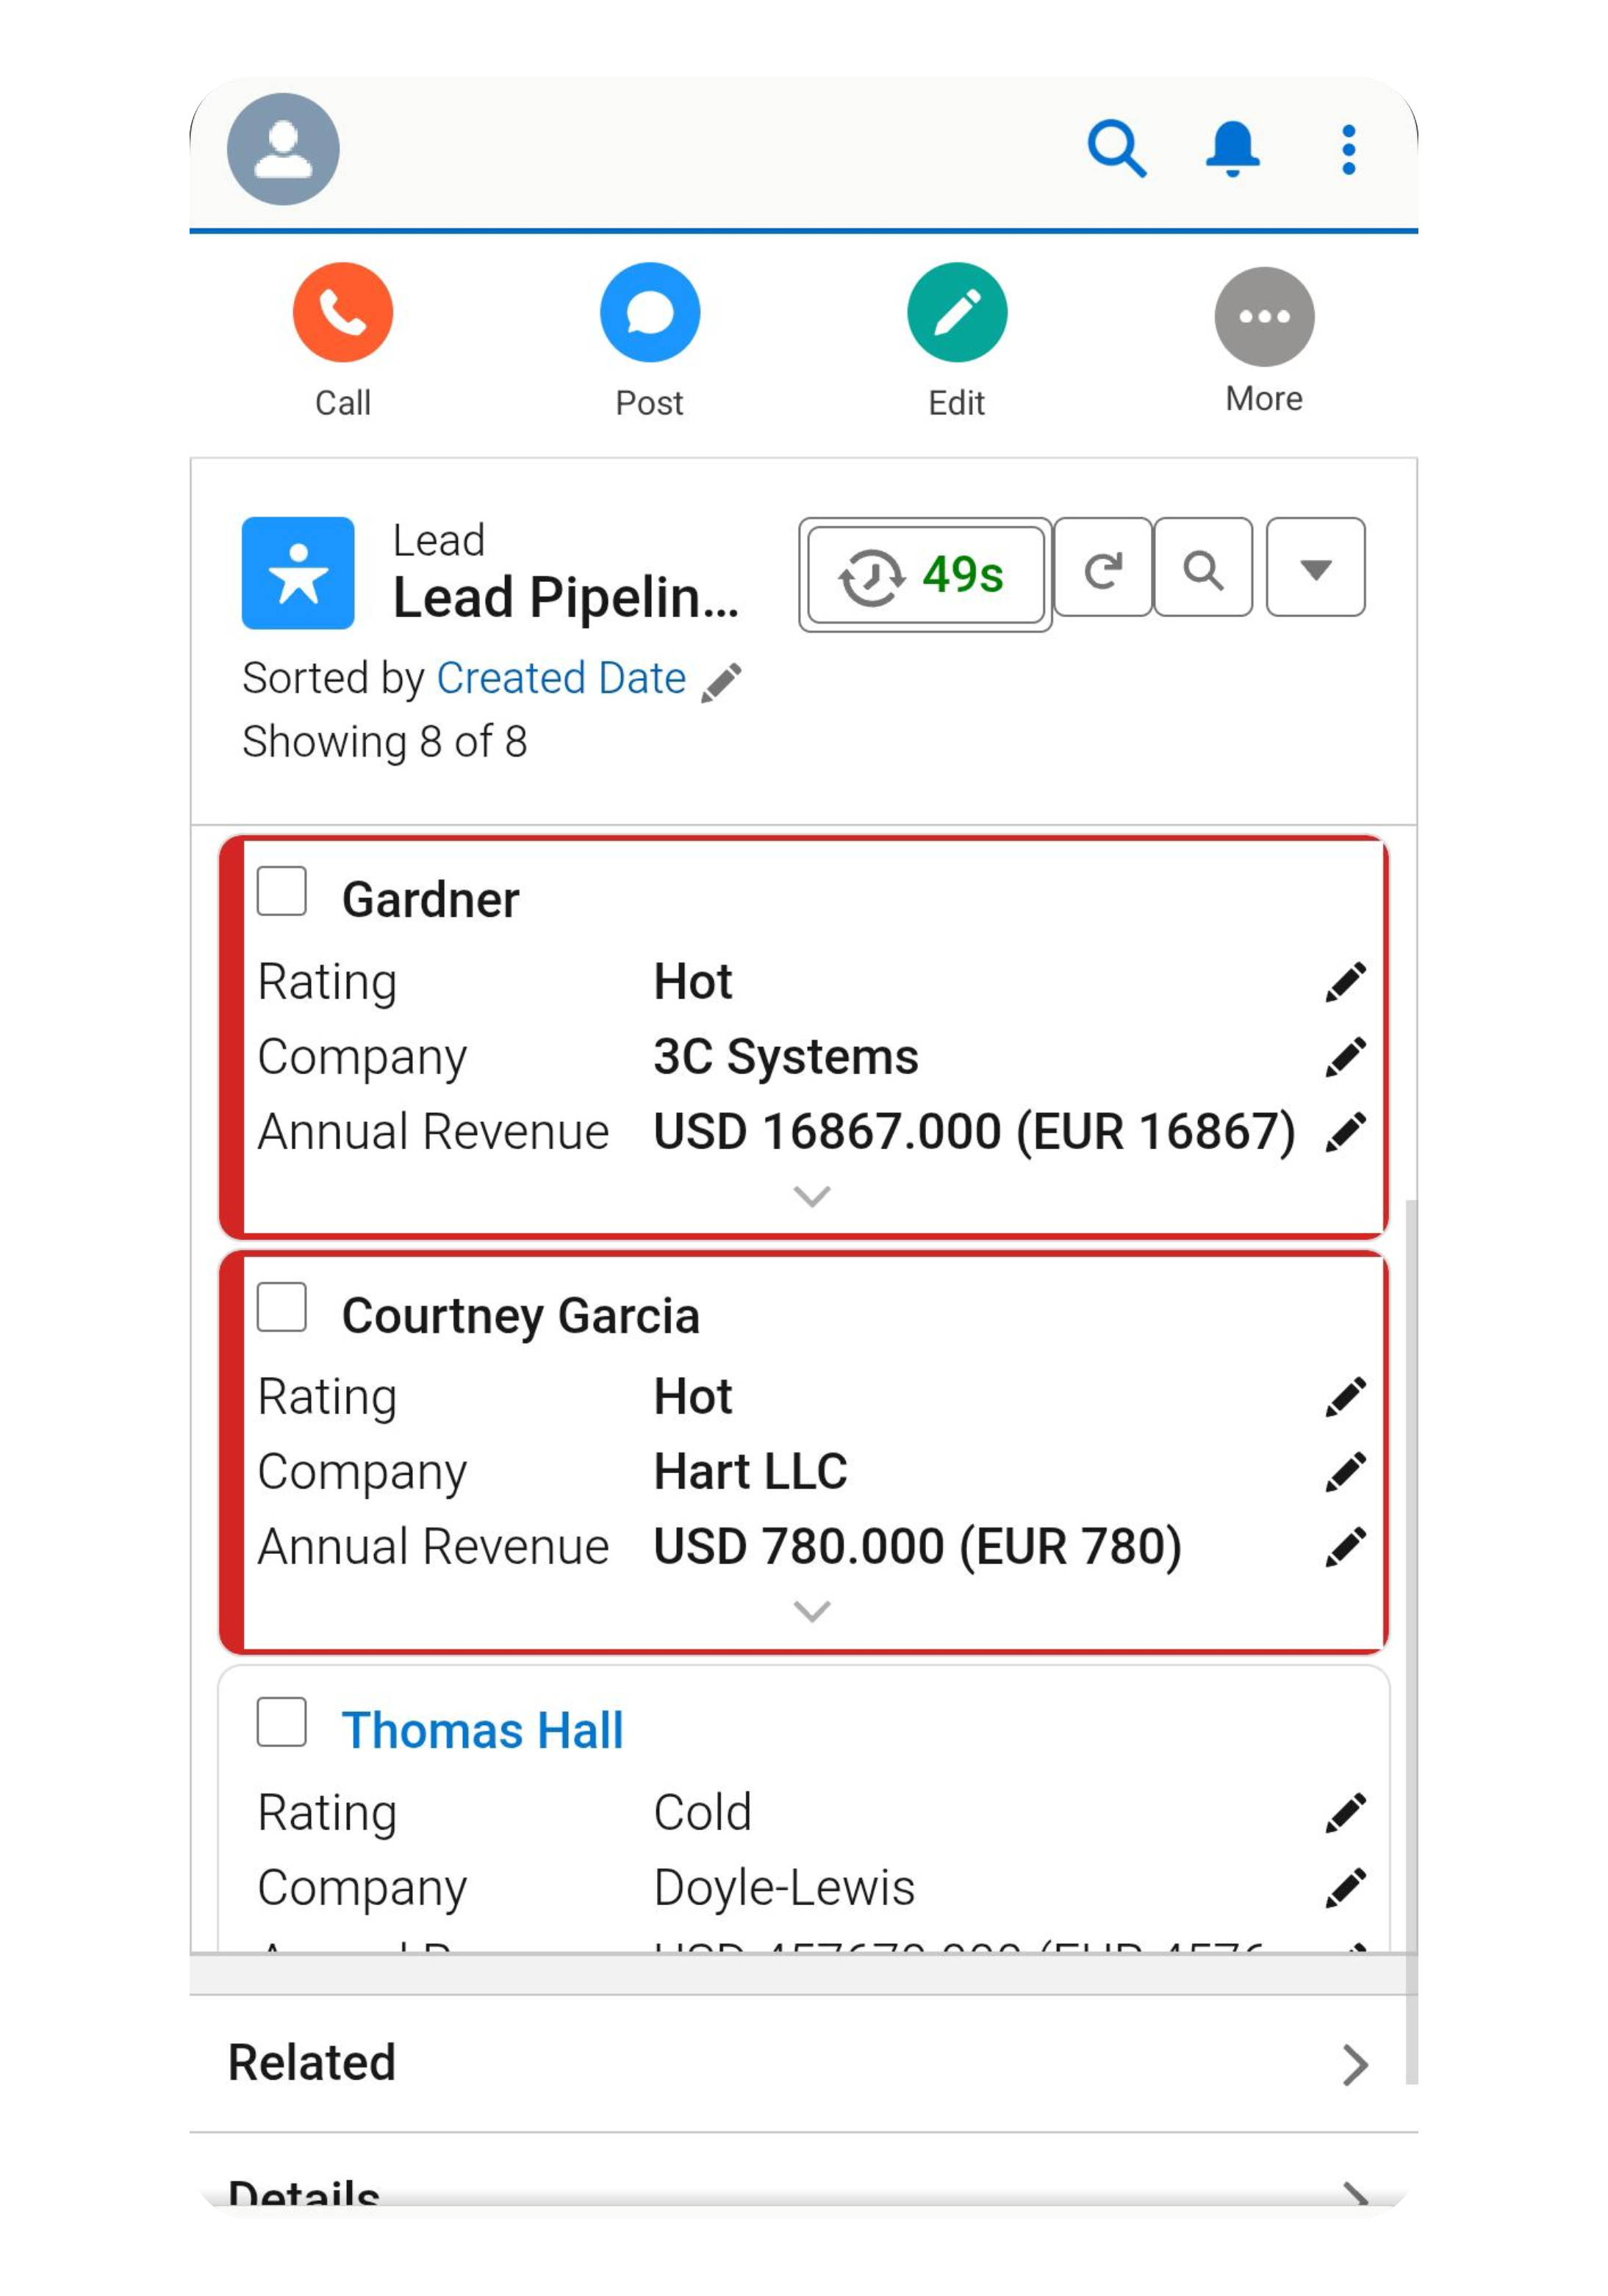Check the Courtney Garcia lead checkbox
The height and width of the screenshot is (2296, 1608).
282,1306
